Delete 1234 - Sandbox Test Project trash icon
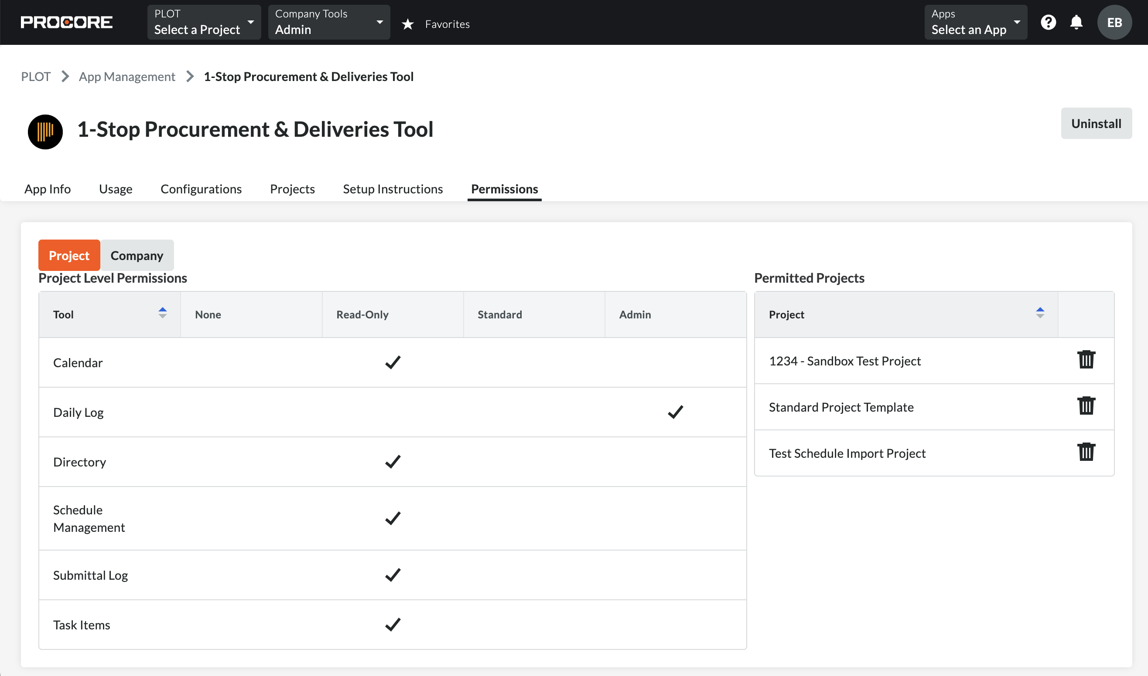Image resolution: width=1148 pixels, height=676 pixels. [1086, 360]
